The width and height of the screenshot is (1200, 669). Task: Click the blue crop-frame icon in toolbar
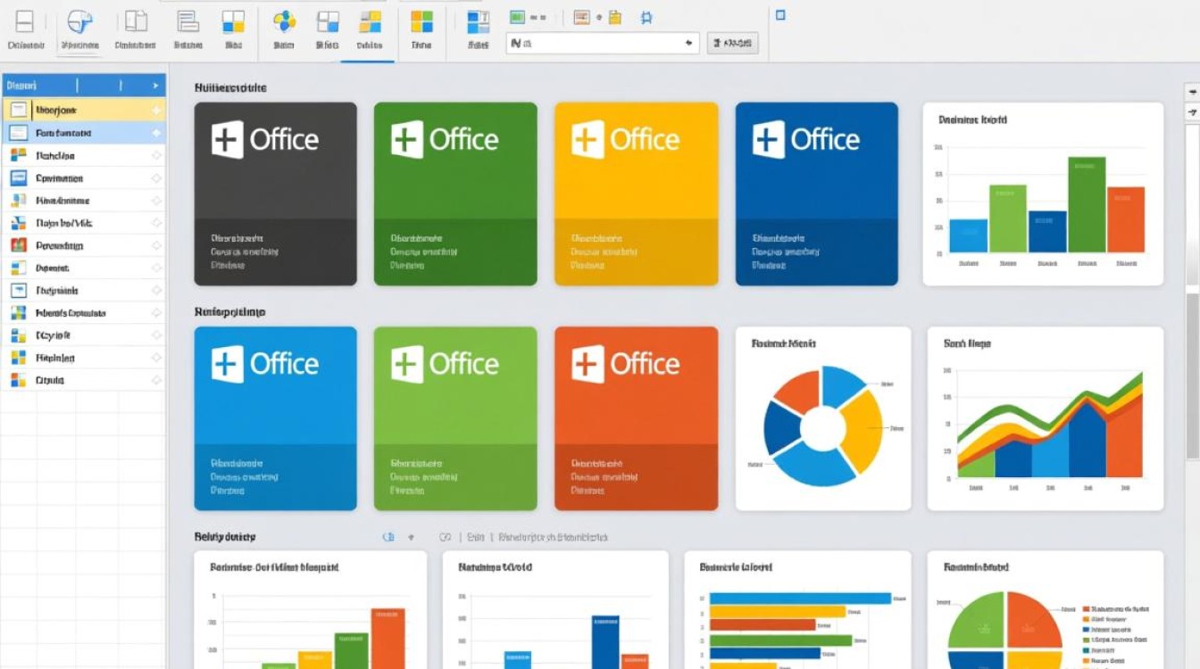pos(647,17)
